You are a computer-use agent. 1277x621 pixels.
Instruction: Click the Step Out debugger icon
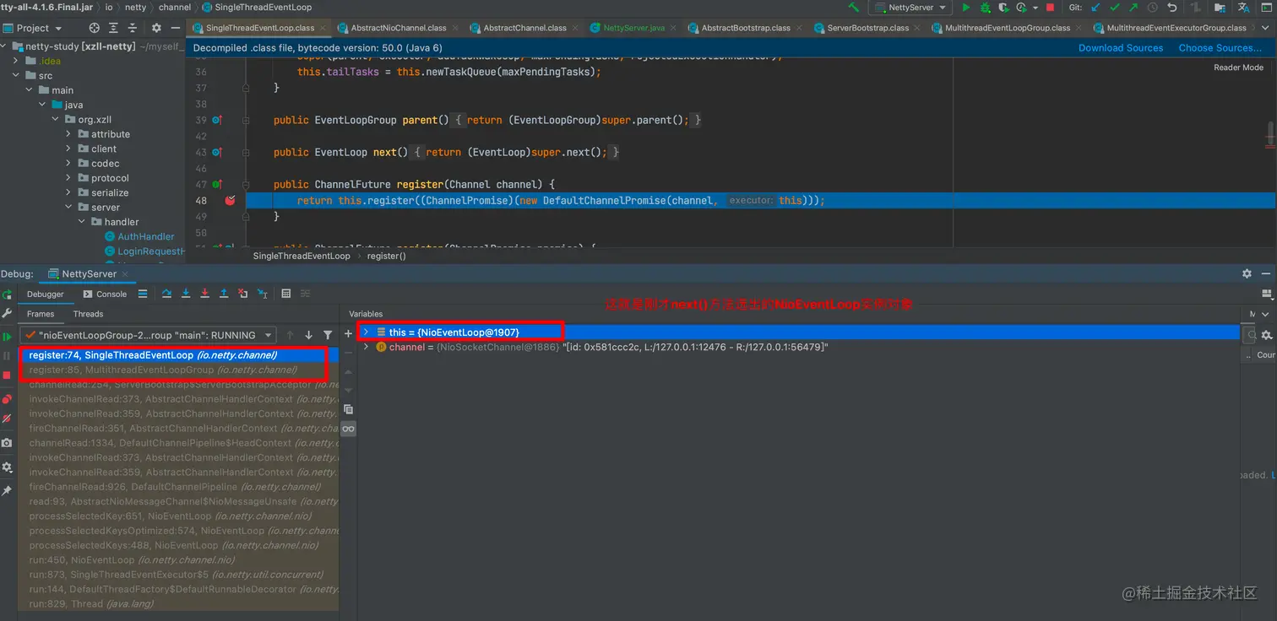click(x=224, y=294)
